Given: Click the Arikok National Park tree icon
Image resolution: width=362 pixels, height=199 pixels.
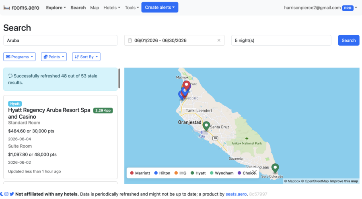Looking at the screenshot, I should [x=247, y=139].
